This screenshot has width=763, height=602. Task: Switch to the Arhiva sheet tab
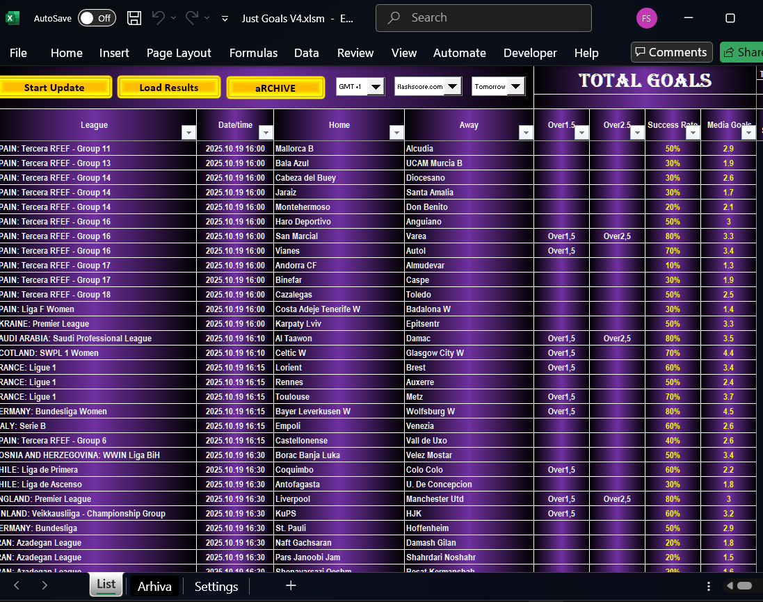154,586
